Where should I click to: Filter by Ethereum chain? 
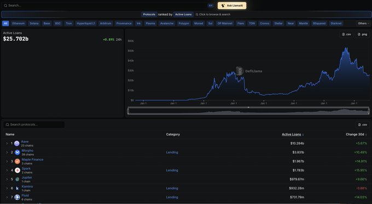[x=19, y=24]
